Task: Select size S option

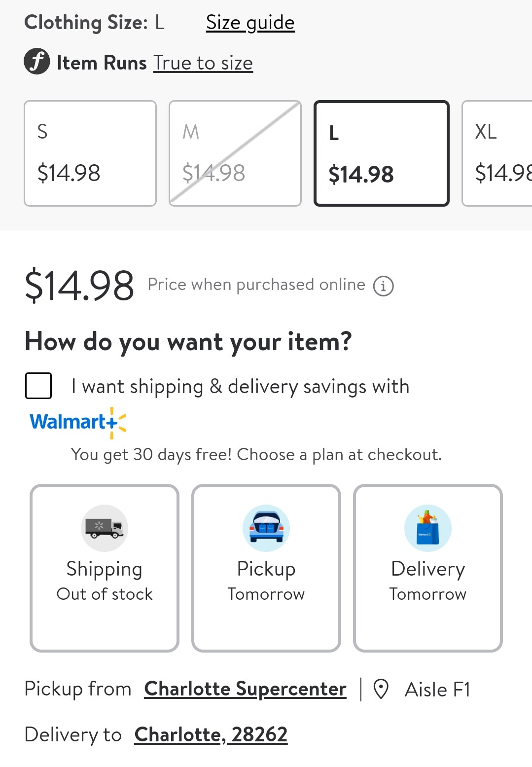Action: pos(90,153)
